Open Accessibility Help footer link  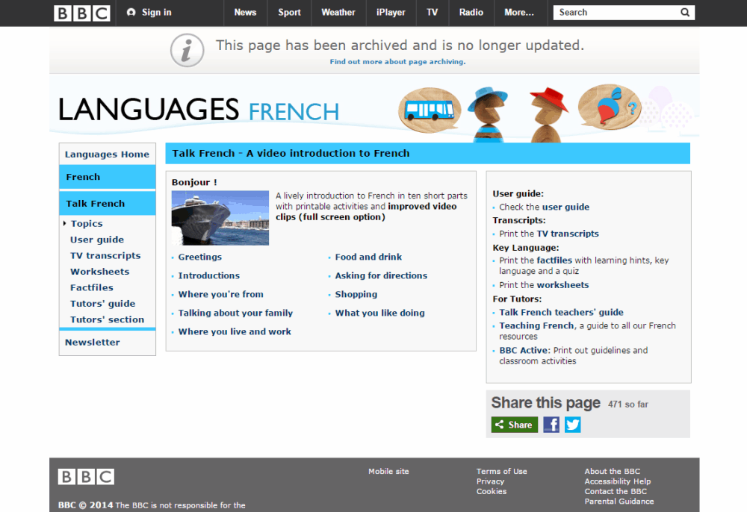point(618,481)
